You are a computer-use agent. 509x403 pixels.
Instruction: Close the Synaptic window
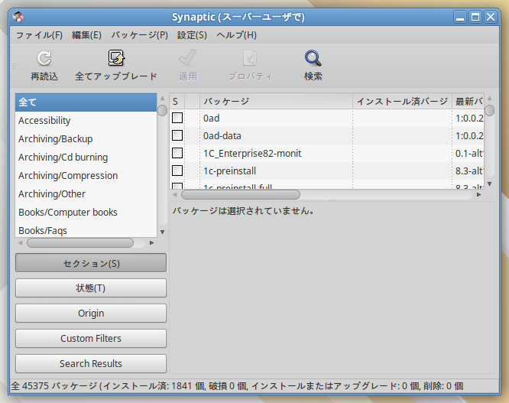491,17
